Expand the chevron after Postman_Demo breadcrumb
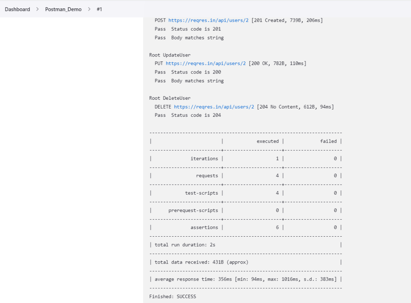 pyautogui.click(x=89, y=9)
